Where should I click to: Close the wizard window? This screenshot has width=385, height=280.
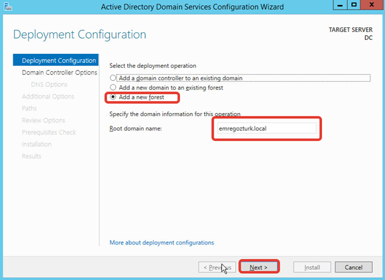coord(372,5)
